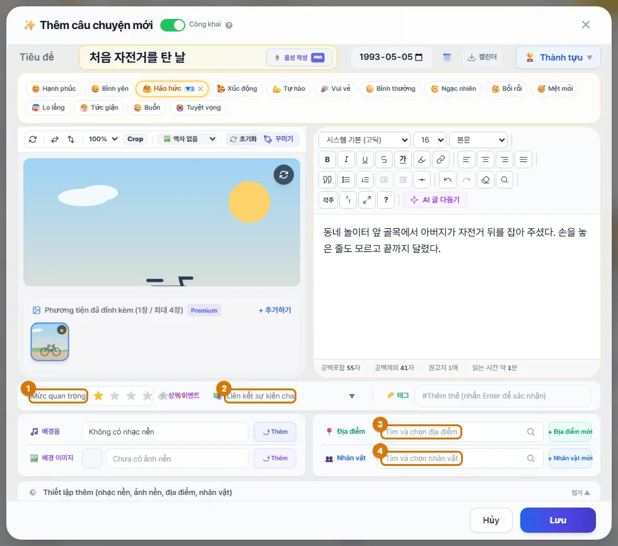Viewport: 618px width, 546px height.
Task: Remove the Hào hức mood tag
Action: pyautogui.click(x=201, y=89)
